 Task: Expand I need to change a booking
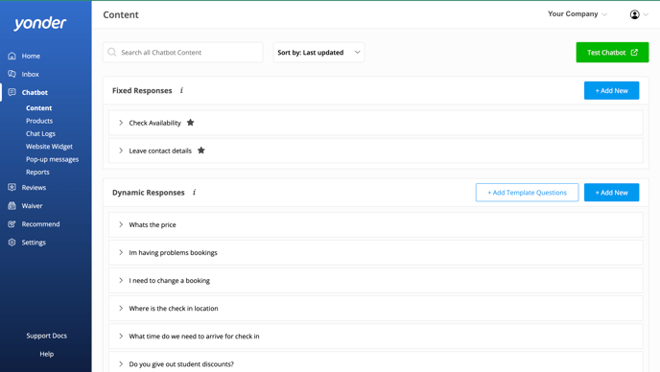[x=121, y=280]
